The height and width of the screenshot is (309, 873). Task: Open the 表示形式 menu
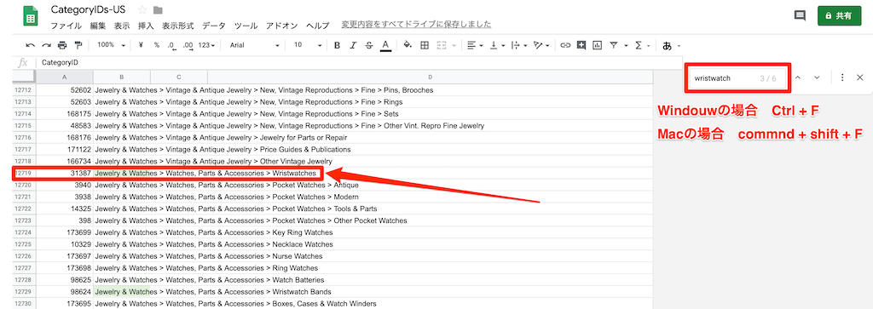[178, 26]
